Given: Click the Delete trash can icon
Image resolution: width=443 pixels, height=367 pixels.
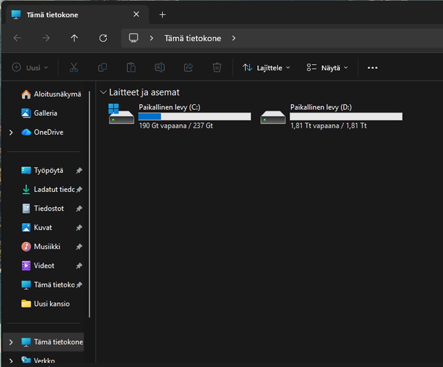Looking at the screenshot, I should tap(217, 68).
